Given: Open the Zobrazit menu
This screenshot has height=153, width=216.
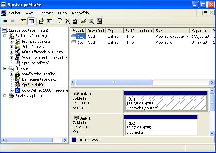Looking at the screenshot, I should 46,13.
